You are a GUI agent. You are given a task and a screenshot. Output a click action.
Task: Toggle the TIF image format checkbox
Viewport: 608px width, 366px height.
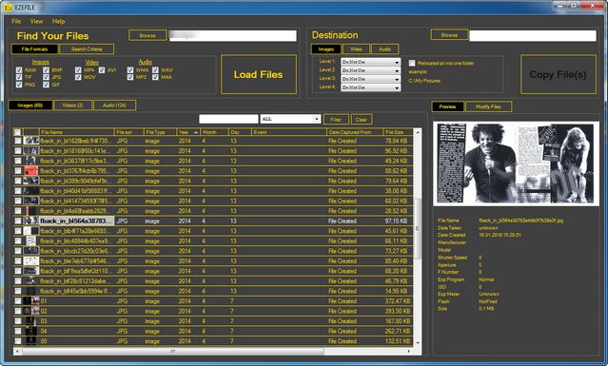(x=19, y=77)
